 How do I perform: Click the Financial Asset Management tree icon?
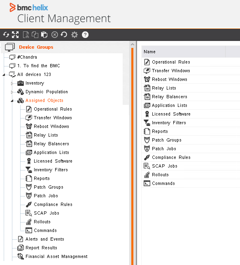(x=21, y=256)
